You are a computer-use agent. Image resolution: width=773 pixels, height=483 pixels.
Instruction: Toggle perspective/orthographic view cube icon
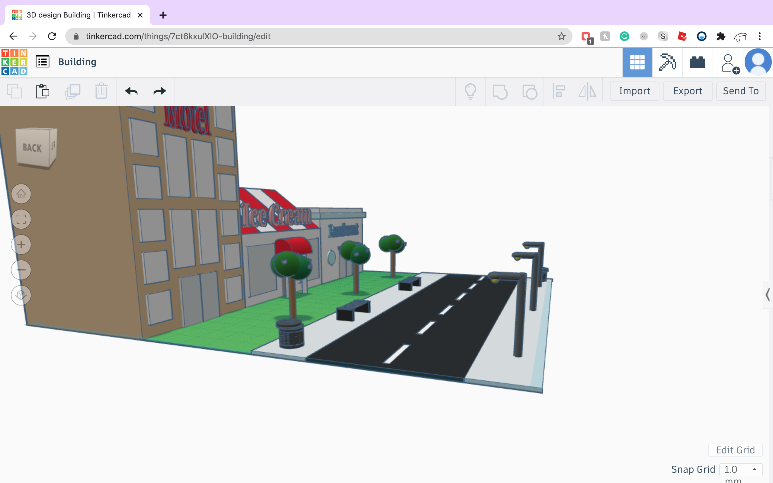(21, 295)
